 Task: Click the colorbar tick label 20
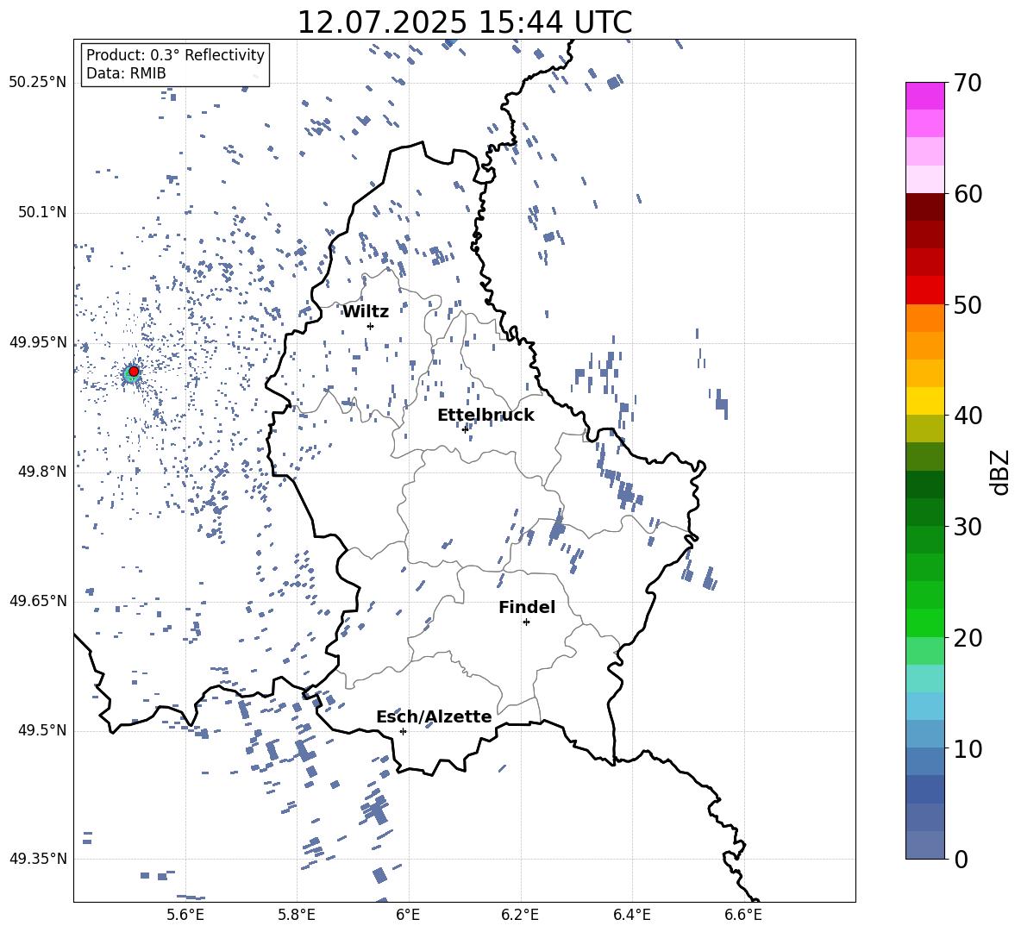(968, 638)
